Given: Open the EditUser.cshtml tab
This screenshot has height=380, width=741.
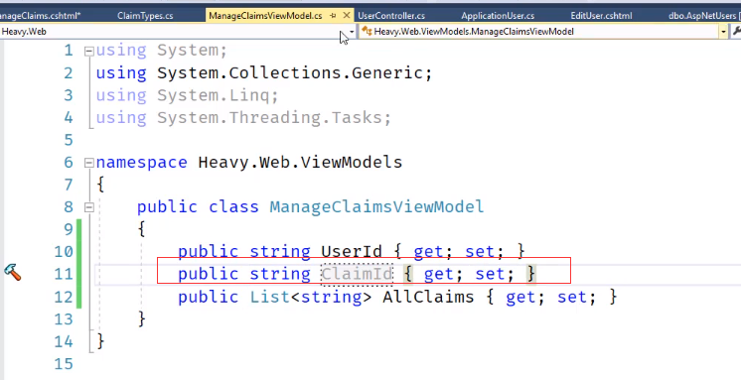Looking at the screenshot, I should [x=601, y=16].
